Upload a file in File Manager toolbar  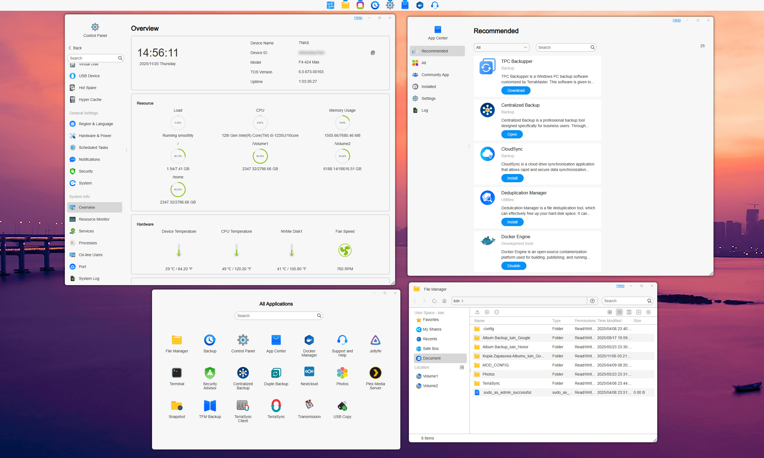tap(477, 312)
